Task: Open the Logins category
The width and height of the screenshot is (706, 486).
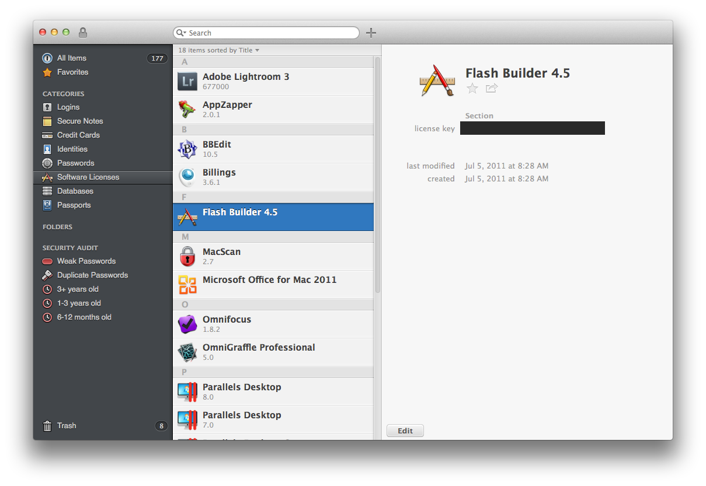Action: (68, 107)
